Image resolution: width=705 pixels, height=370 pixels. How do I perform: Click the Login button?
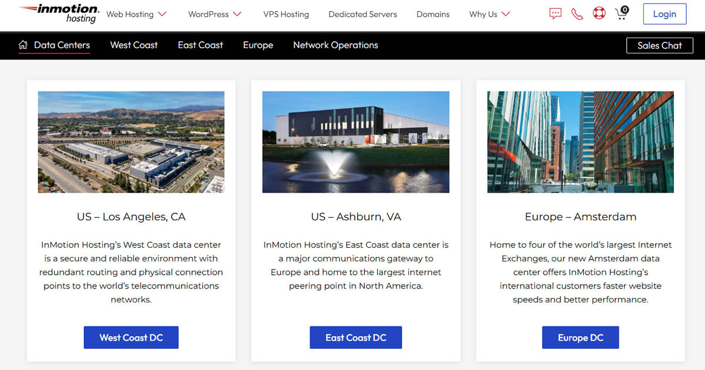pyautogui.click(x=664, y=14)
